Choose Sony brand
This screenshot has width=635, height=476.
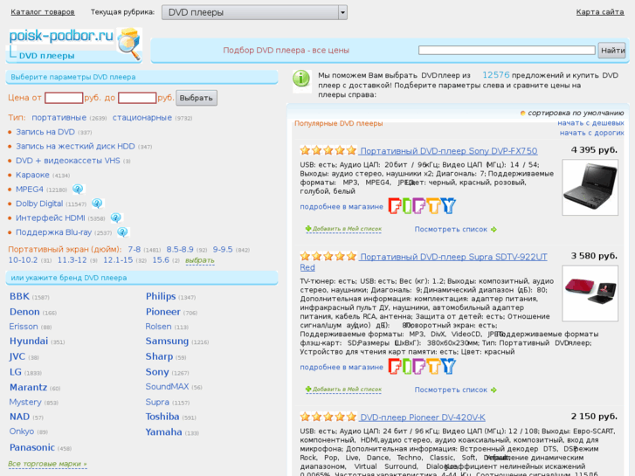point(157,372)
